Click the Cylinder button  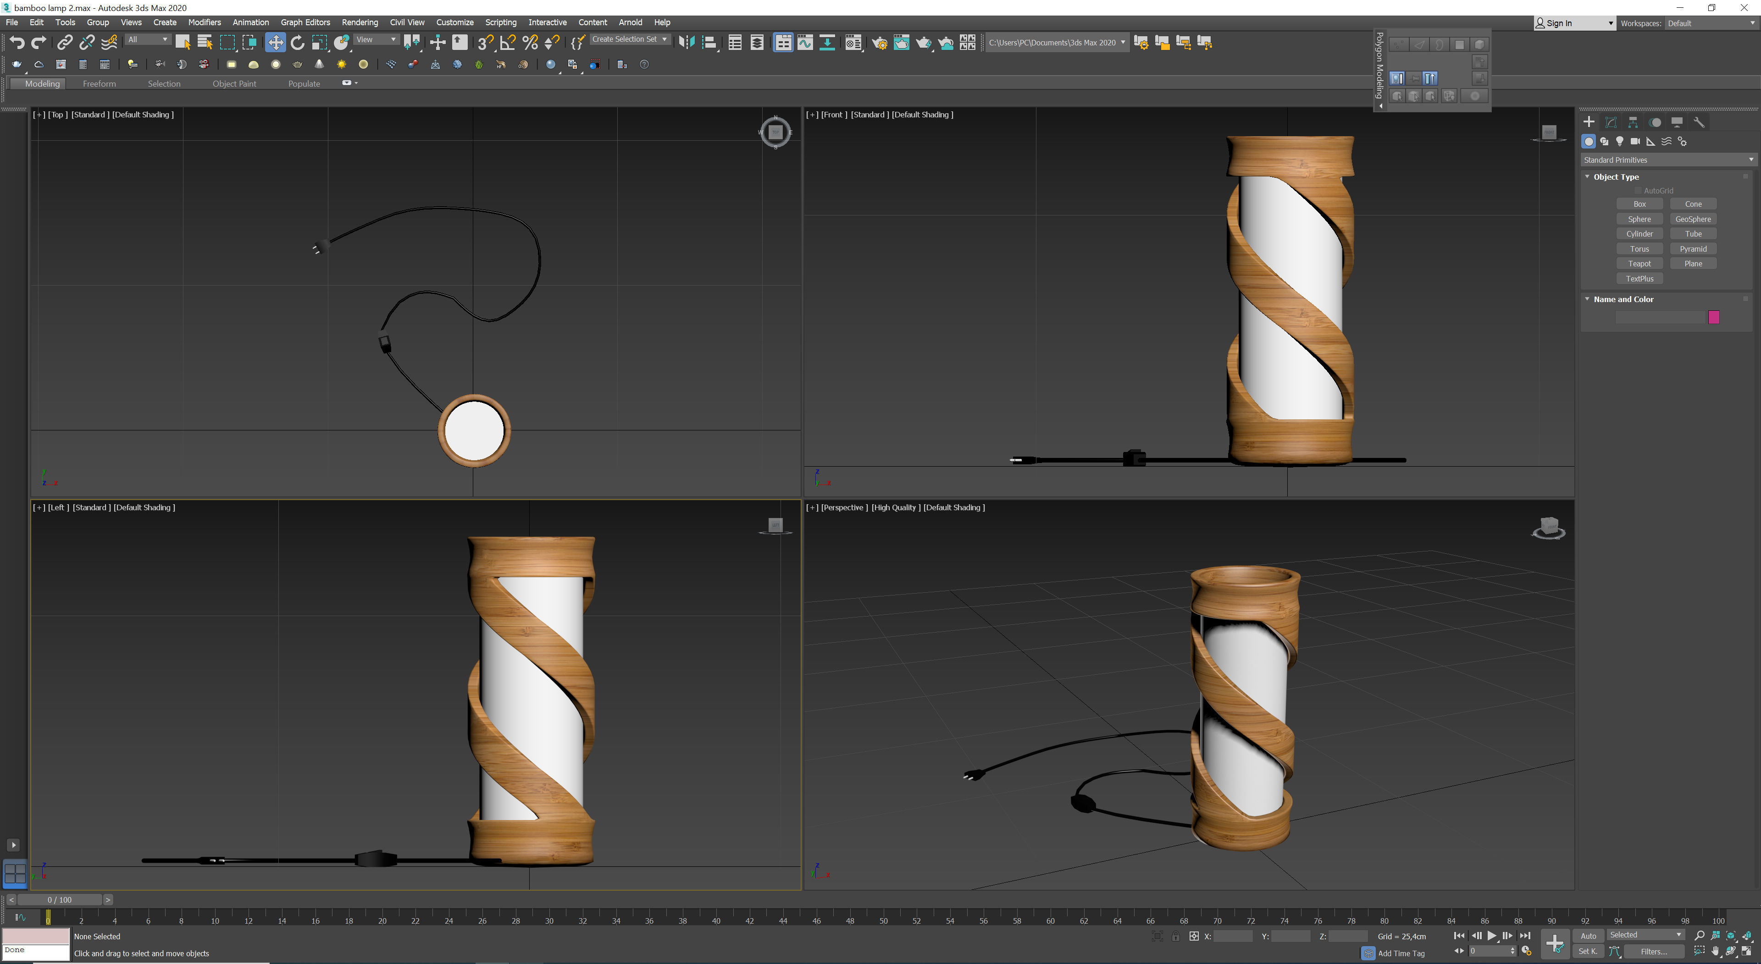(1639, 234)
